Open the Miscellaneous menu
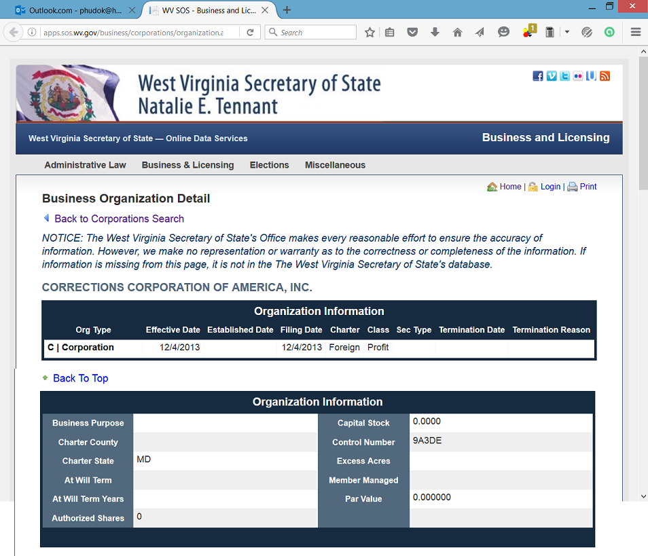 (x=335, y=165)
